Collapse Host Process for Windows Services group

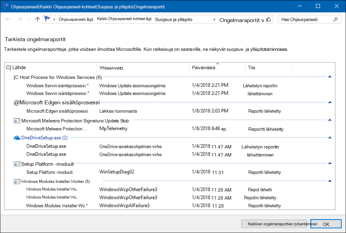[330, 77]
